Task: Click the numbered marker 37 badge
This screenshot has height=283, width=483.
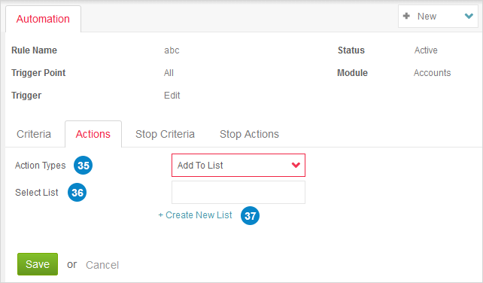Action: [x=250, y=215]
